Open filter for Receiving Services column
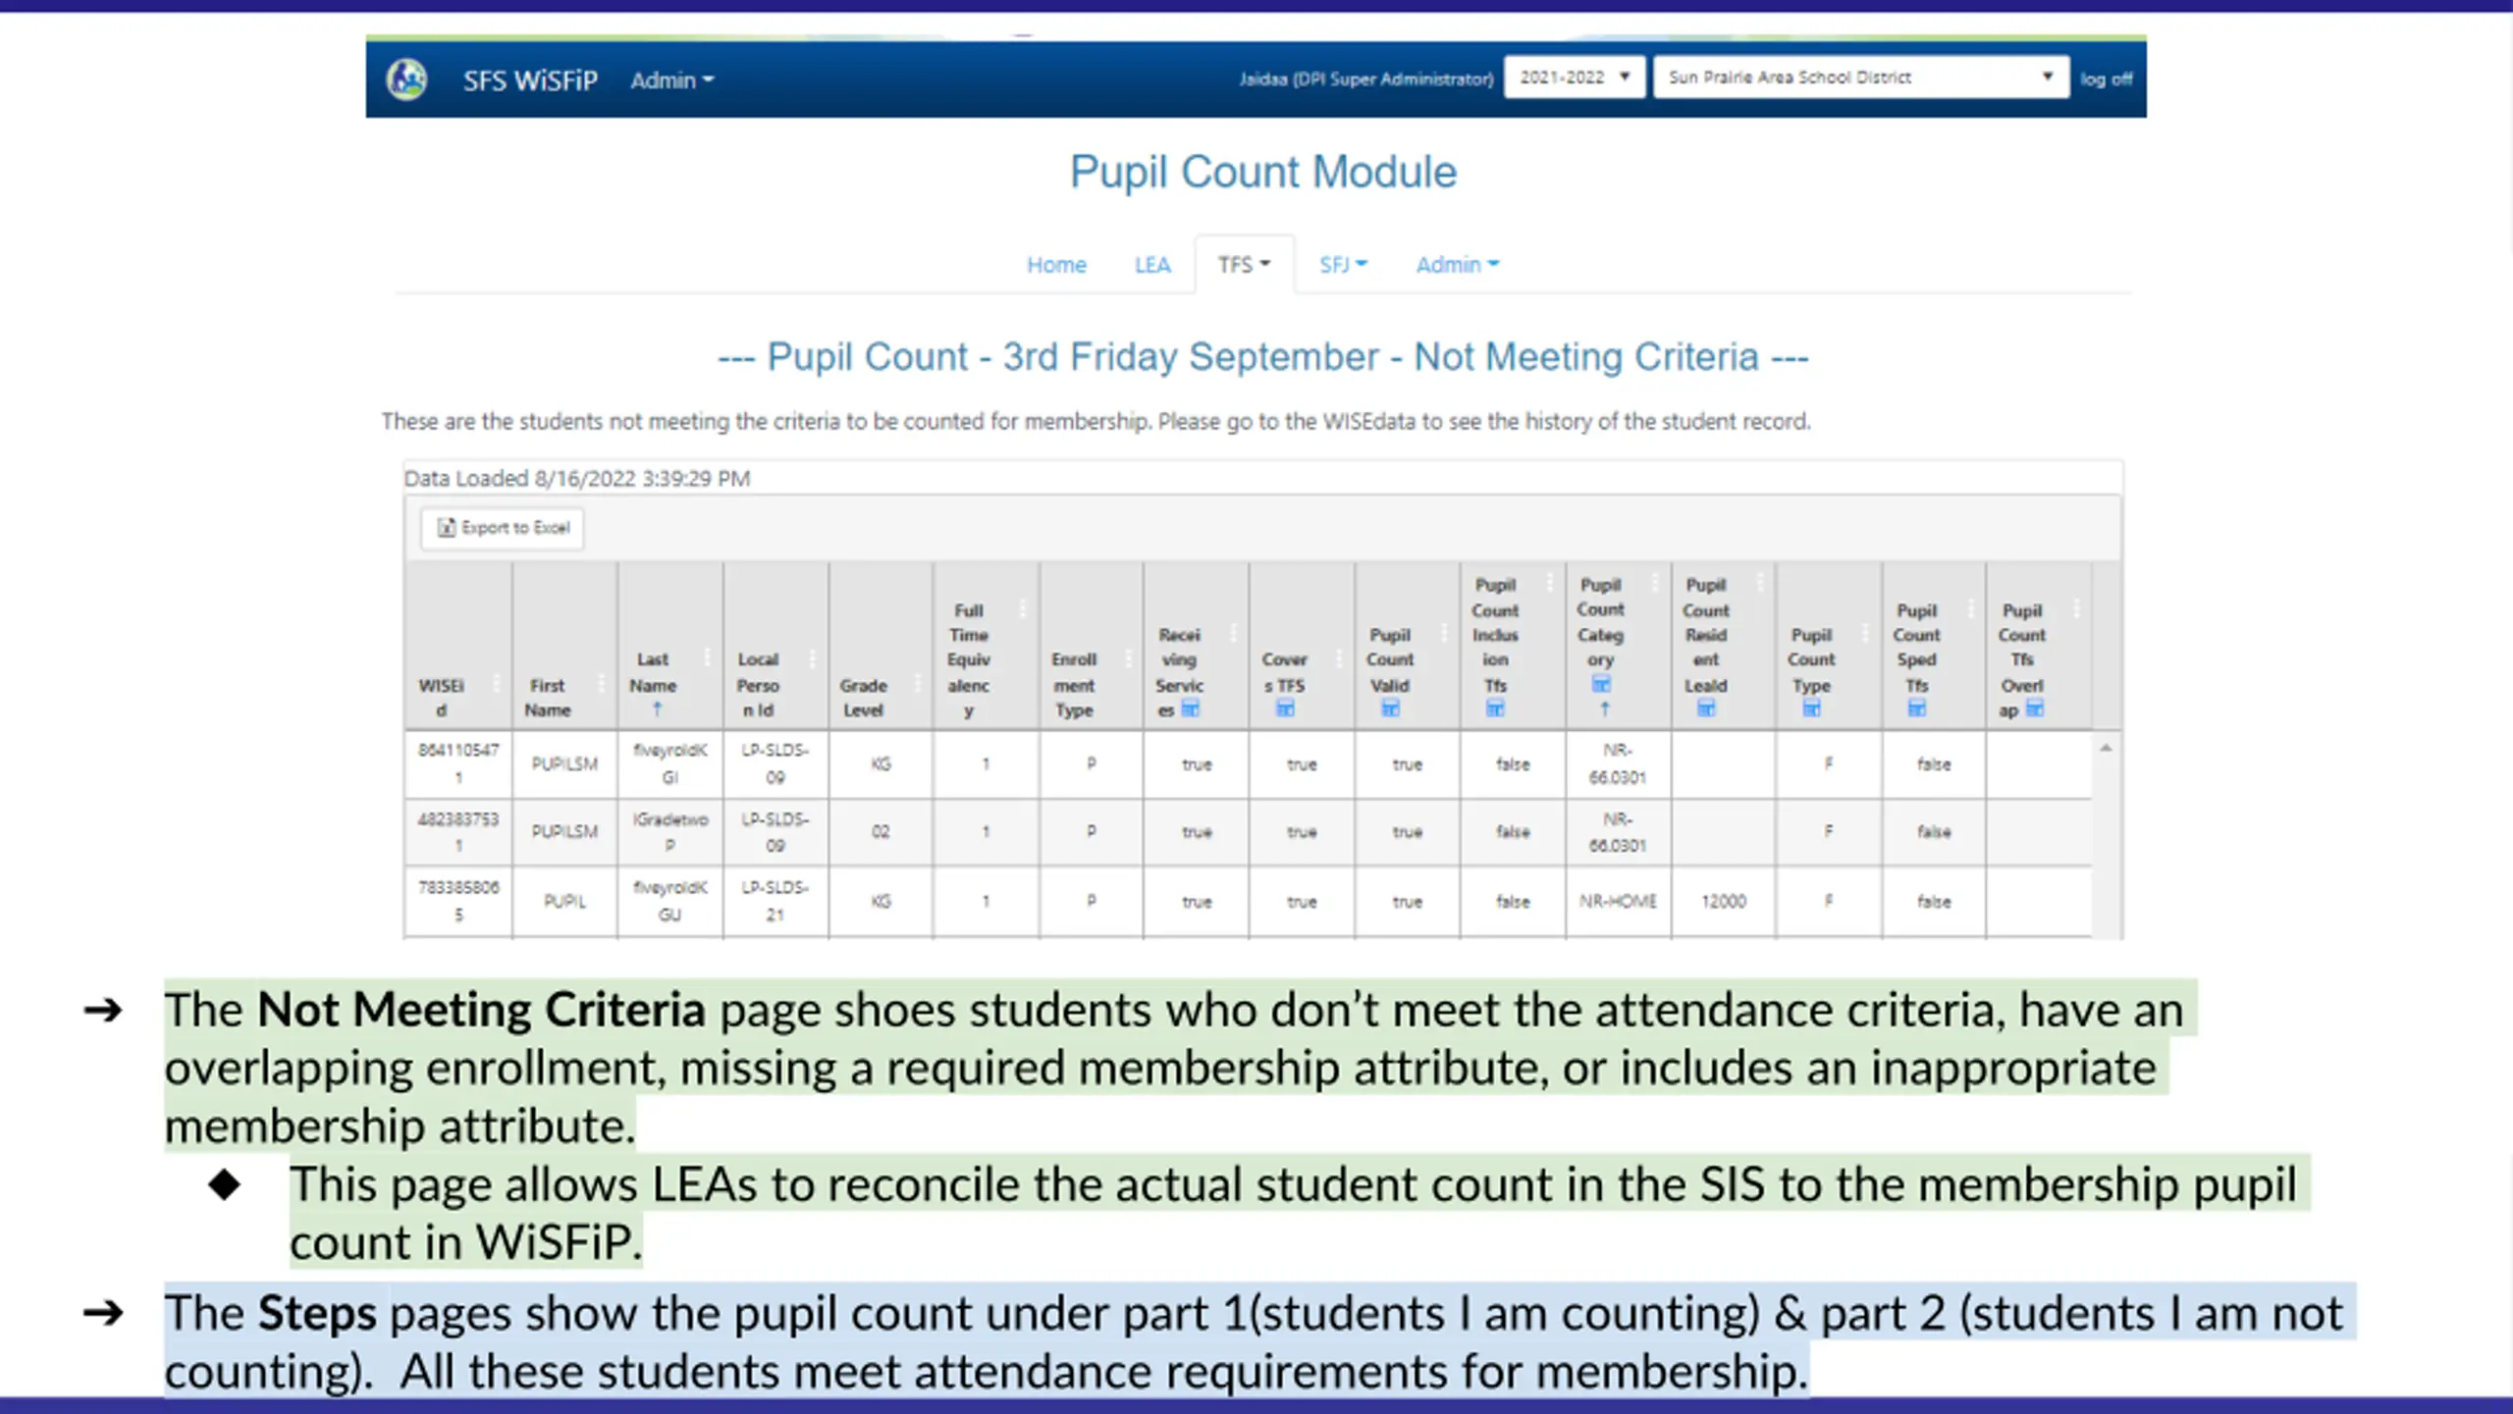The height and width of the screenshot is (1414, 2513). [1191, 708]
